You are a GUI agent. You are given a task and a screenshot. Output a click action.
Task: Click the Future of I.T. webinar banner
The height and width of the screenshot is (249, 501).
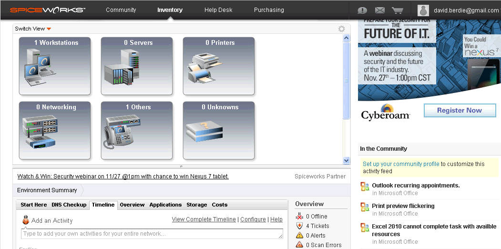coord(429,60)
